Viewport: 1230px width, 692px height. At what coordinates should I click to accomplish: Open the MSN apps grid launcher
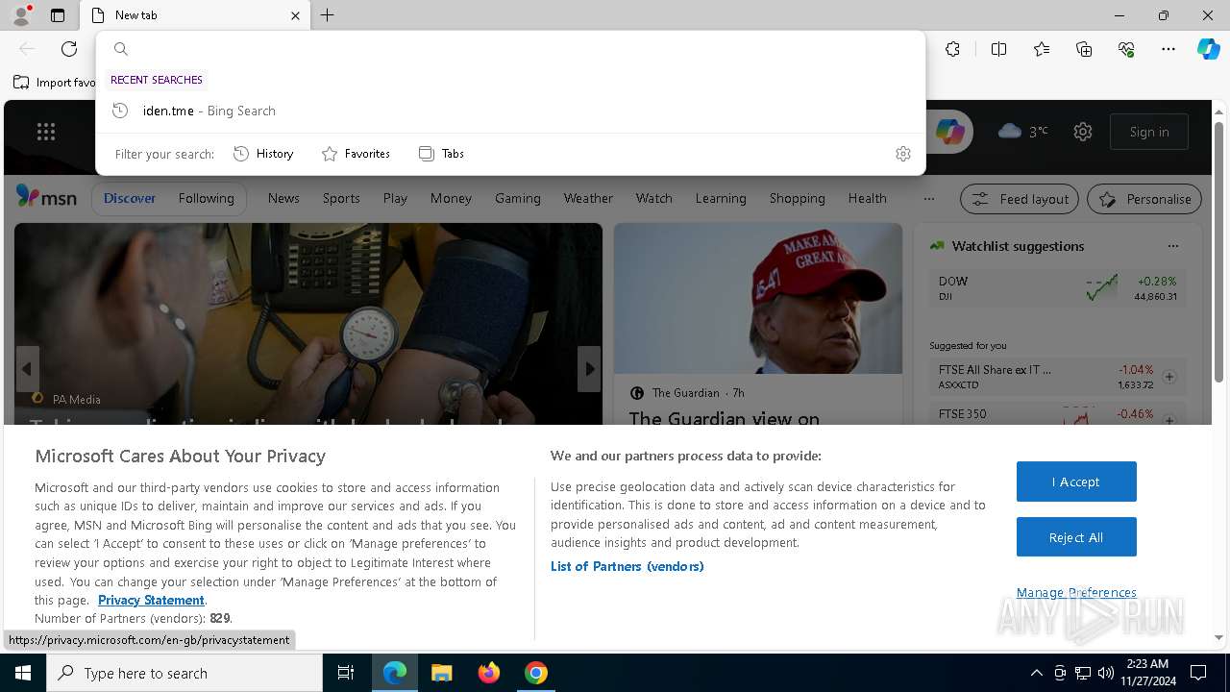(46, 132)
